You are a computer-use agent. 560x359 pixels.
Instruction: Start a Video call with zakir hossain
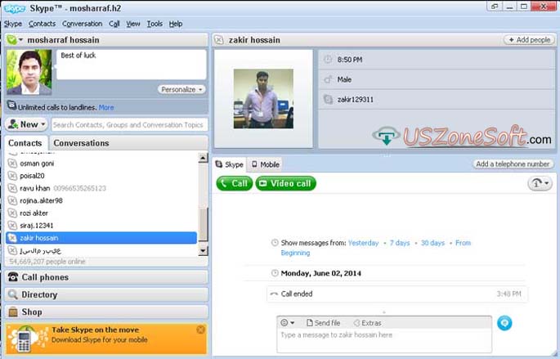pos(285,183)
